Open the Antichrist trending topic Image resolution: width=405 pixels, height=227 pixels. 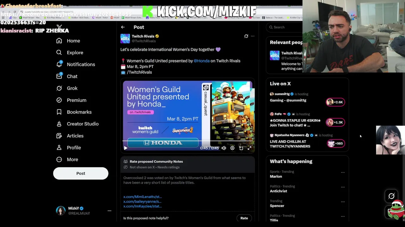[x=278, y=191]
